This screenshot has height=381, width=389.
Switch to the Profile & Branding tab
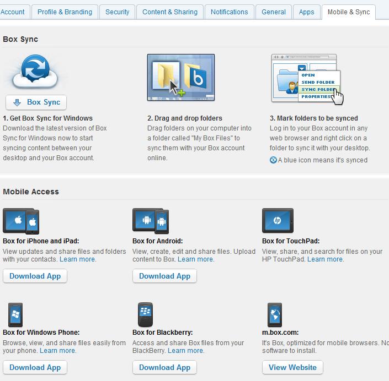[65, 12]
